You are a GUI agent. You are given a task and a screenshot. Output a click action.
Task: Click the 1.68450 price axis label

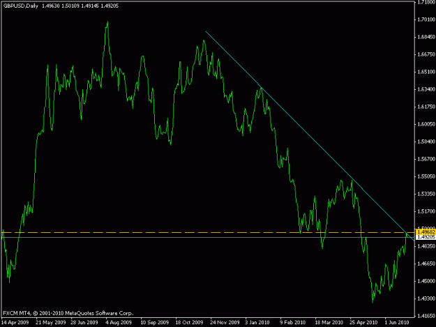426,37
